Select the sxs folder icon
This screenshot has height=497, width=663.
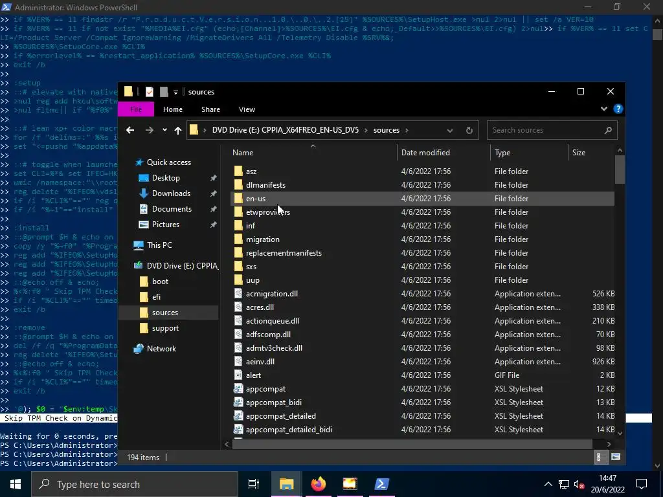[x=238, y=266]
